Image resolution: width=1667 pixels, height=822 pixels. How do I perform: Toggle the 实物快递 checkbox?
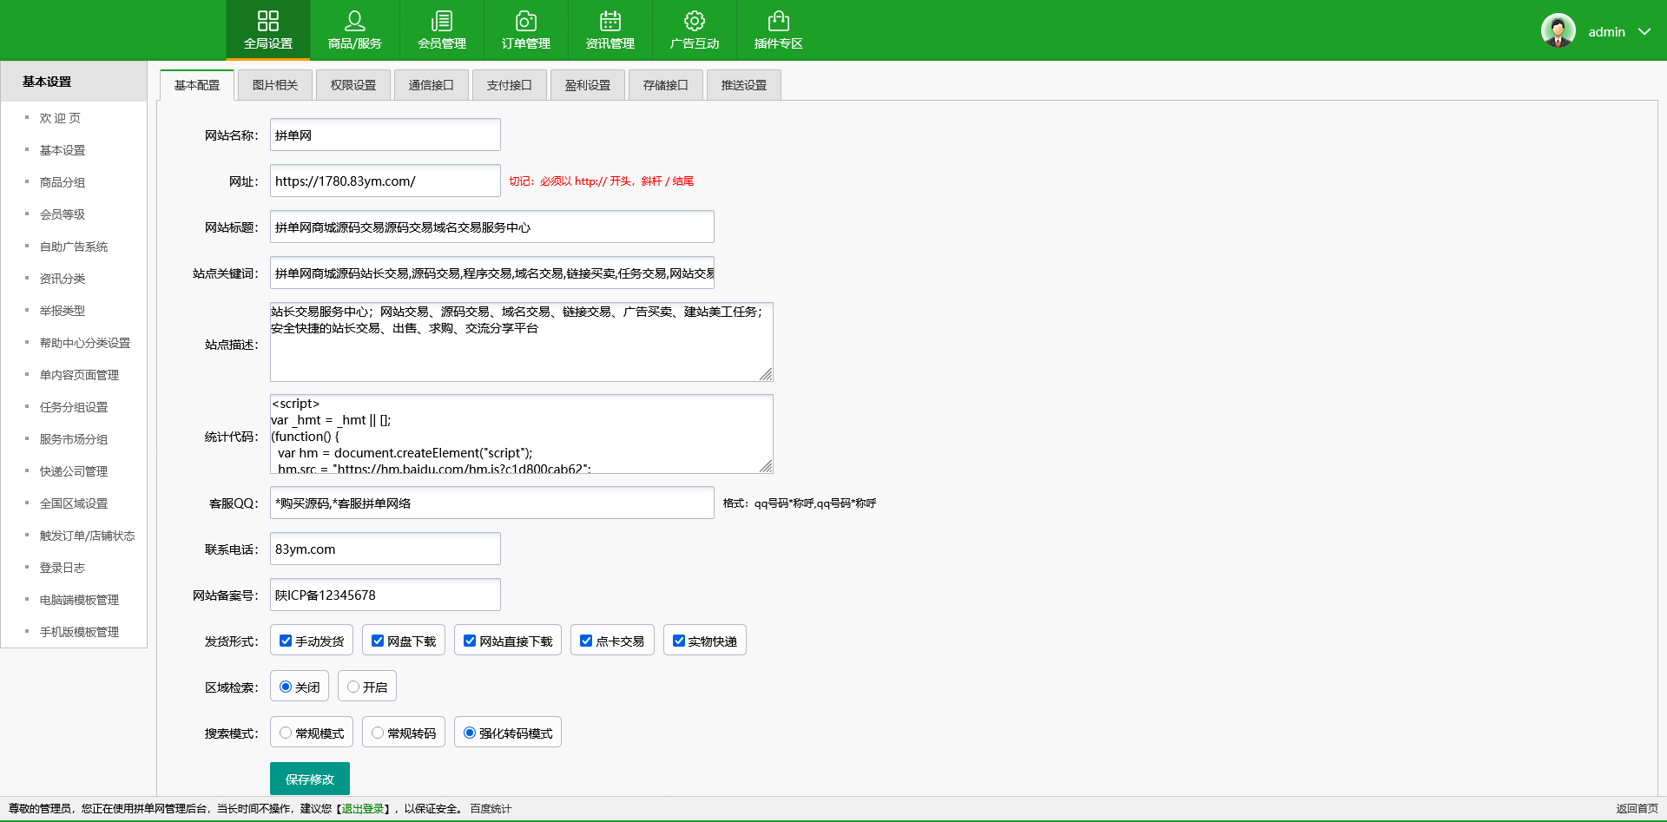click(679, 641)
